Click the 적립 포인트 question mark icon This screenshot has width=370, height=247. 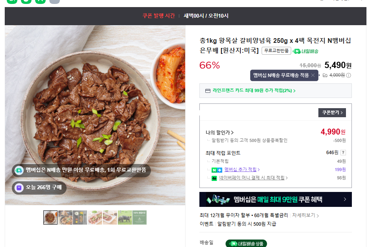[343, 153]
